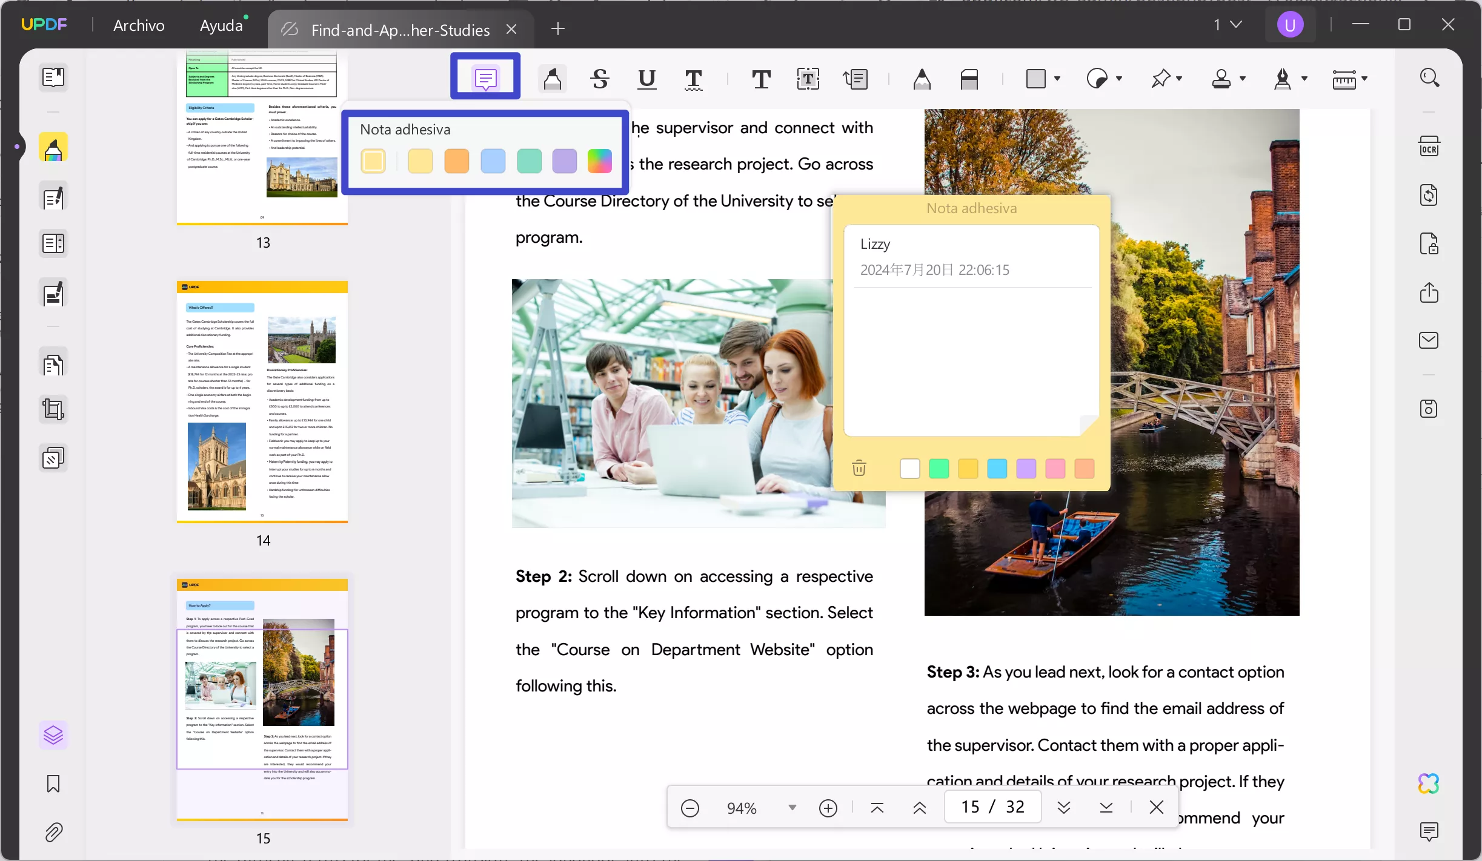Add a new tab with plus button

click(x=558, y=28)
